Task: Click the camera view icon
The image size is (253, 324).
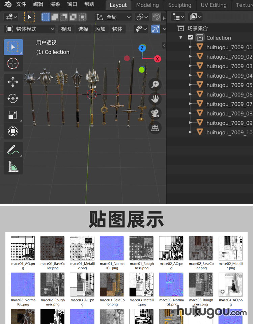Action: pos(155,113)
